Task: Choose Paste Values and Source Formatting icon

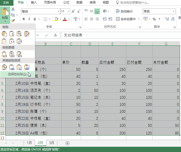Action: pyautogui.click(x=19, y=54)
